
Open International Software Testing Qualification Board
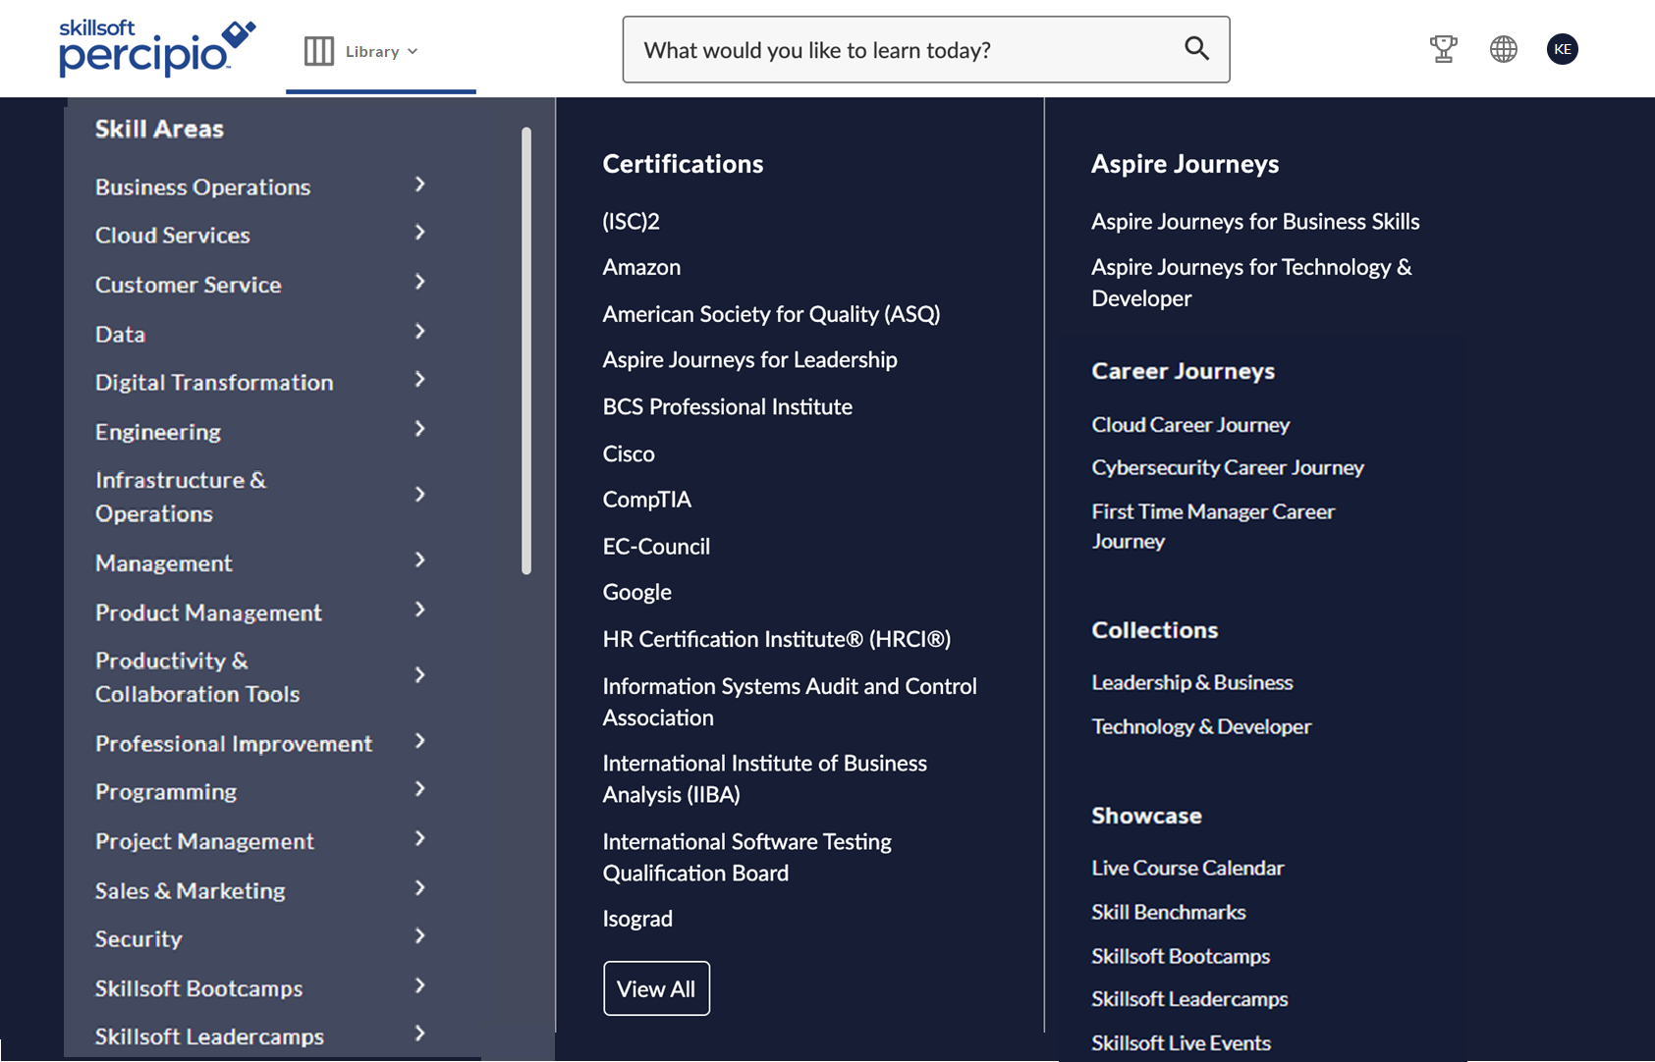(x=747, y=858)
